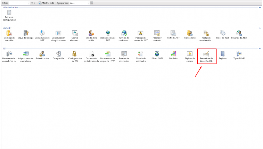Open Configuración de SSL
This screenshot has height=149, width=263.
click(x=75, y=57)
